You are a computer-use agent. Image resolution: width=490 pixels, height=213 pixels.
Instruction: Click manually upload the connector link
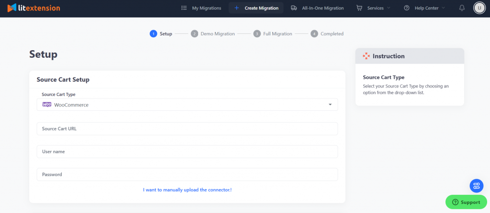(187, 190)
